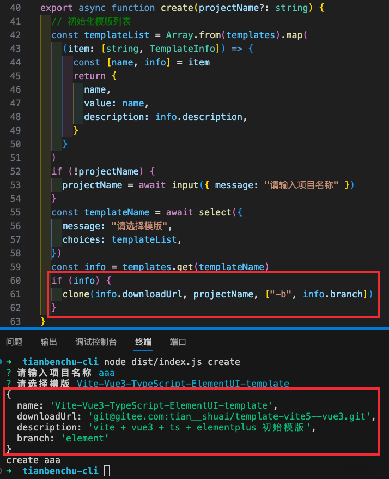
Task: Click terminal command 'node dist/index.js create'
Action: click(172, 362)
